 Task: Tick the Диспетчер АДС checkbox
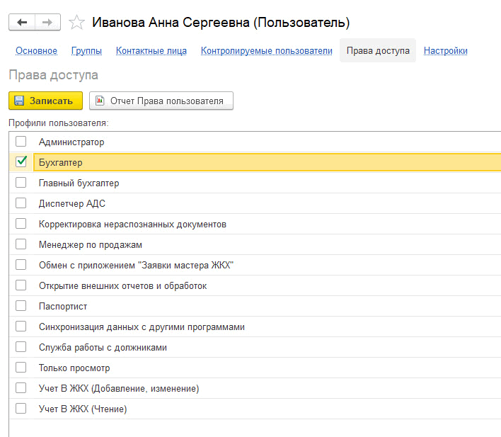pos(21,203)
